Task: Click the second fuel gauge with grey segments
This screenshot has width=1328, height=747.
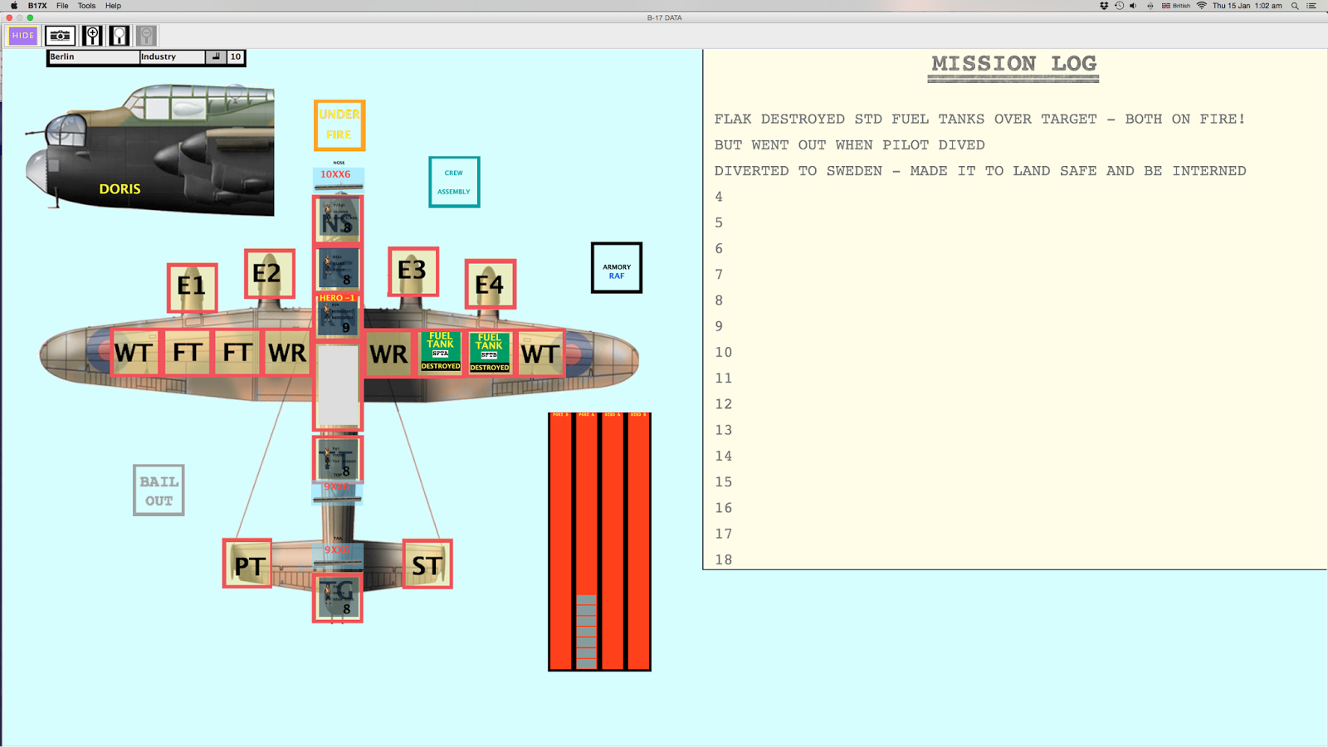Action: (x=587, y=541)
